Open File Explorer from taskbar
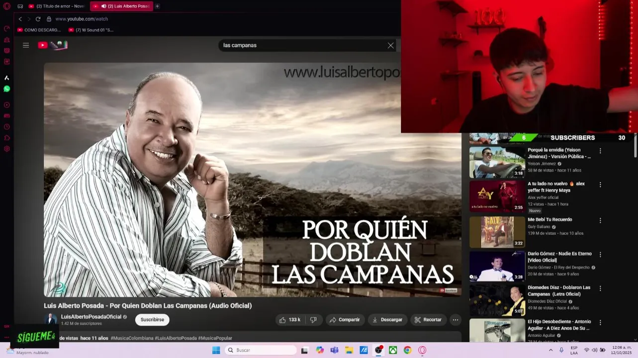Screen dimensions: 638x358 pyautogui.click(x=349, y=350)
